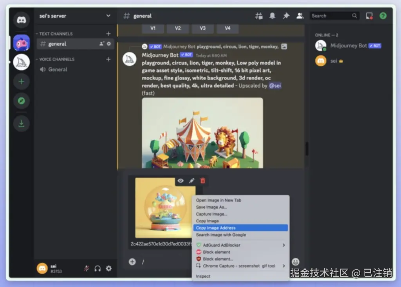Open Discord home direct messages icon

click(x=22, y=20)
